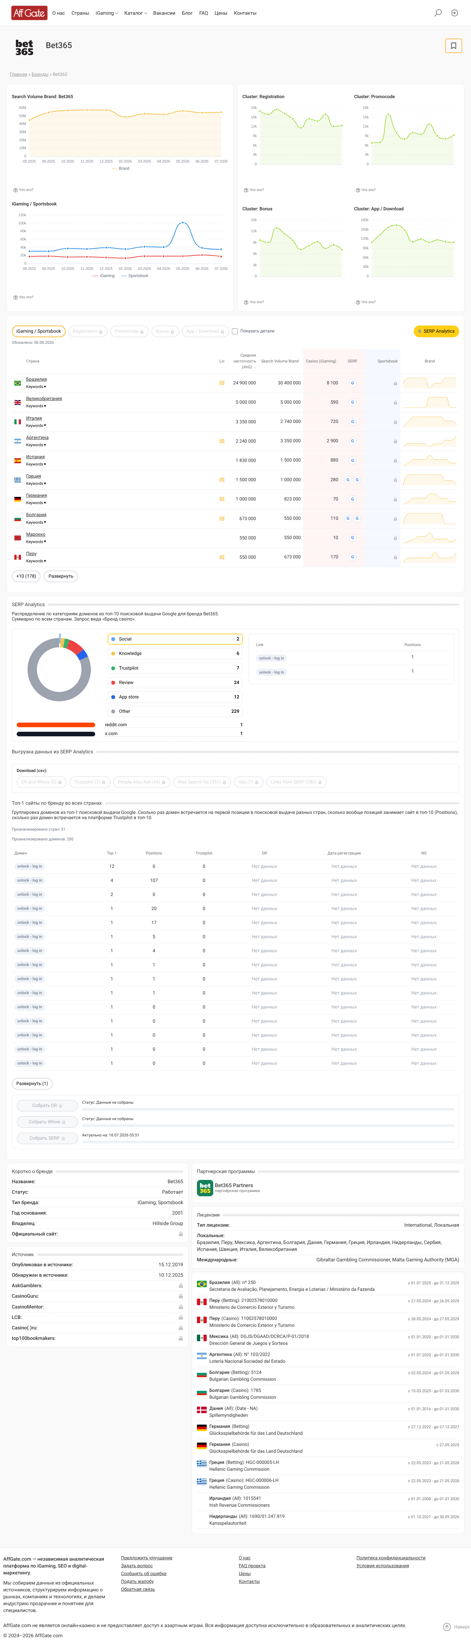Expand Keywords under Германия
Viewport: 471px width, 1649px height.
(x=36, y=502)
